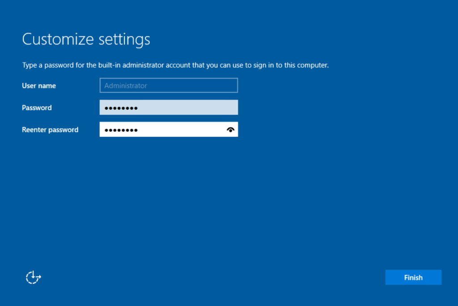Click the Administrator user name field
Screen dimensions: 458x306
[169, 85]
